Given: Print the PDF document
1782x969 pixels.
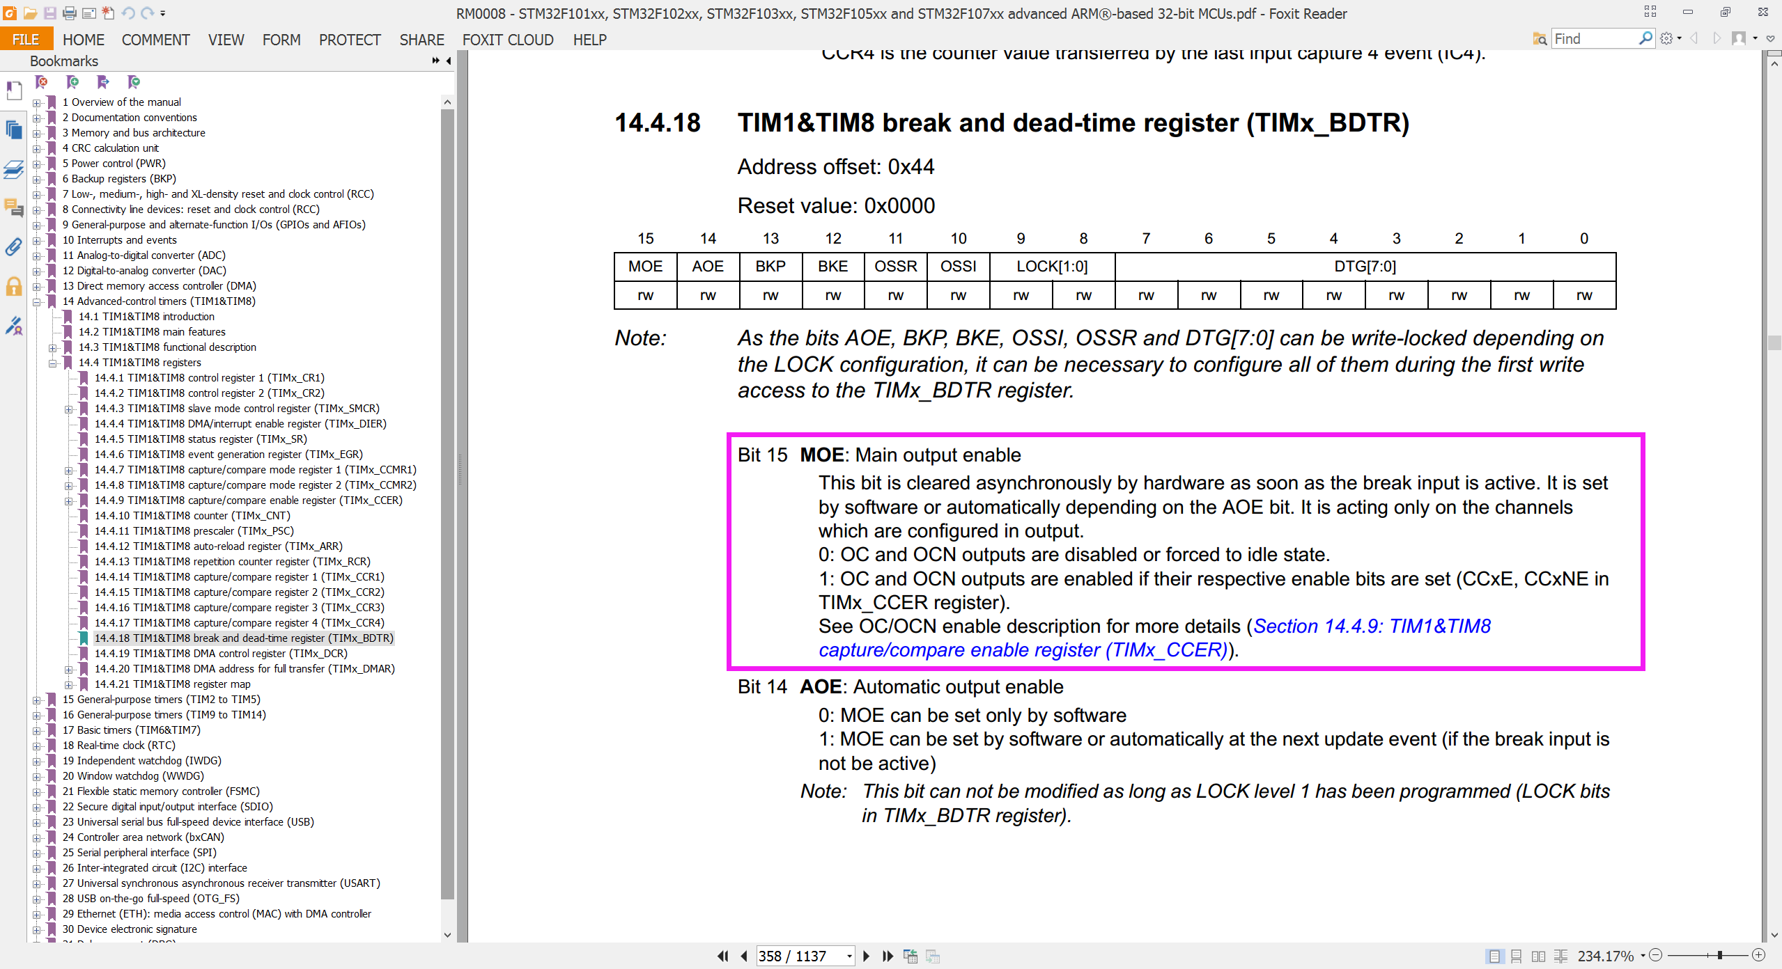Looking at the screenshot, I should point(70,13).
